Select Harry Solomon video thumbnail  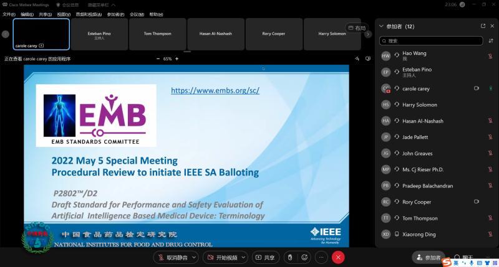(332, 34)
